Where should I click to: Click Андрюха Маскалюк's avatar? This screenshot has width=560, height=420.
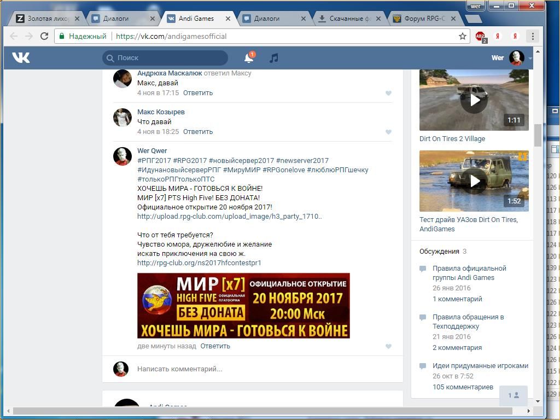(122, 79)
